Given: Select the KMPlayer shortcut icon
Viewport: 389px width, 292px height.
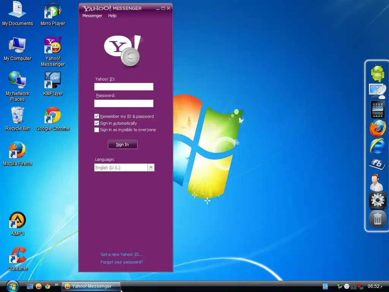Looking at the screenshot, I should click(x=52, y=84).
